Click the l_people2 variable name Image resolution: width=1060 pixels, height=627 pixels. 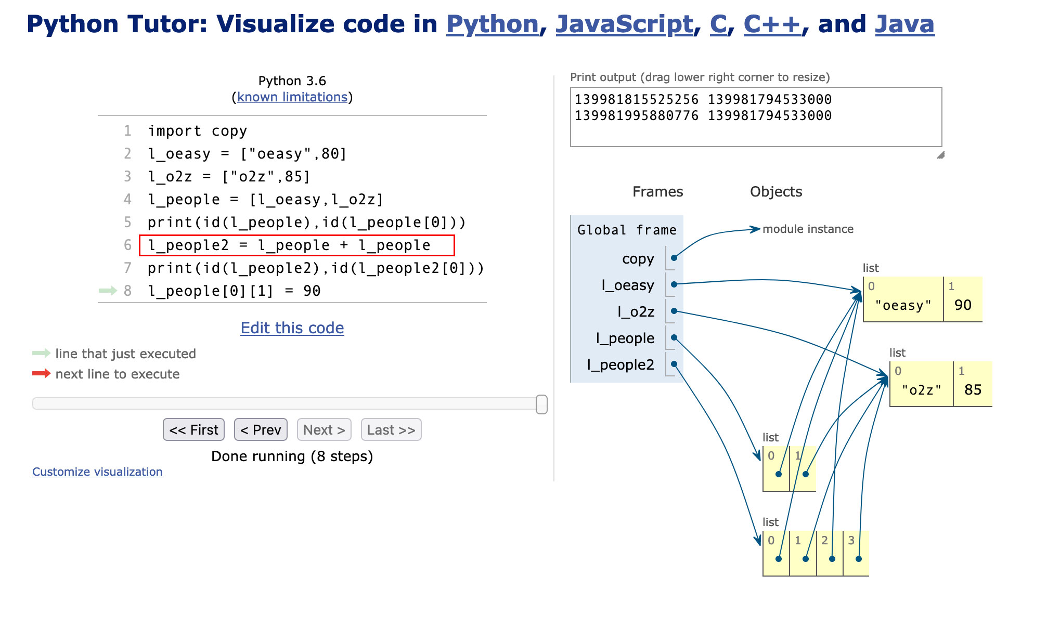click(621, 365)
